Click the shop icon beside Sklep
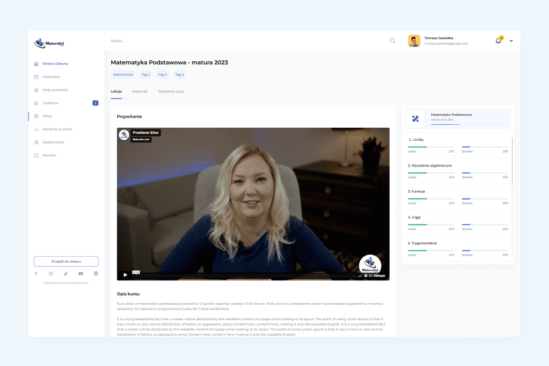Viewport: 549px width, 366px height. (36, 116)
